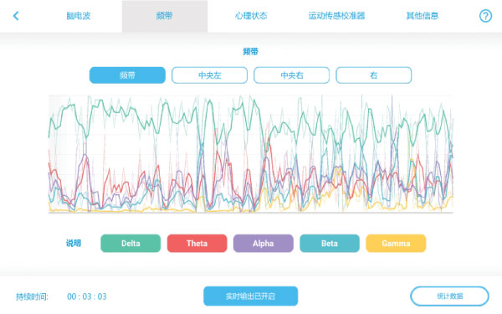Toggle the teal Beta legend swatch

pyautogui.click(x=330, y=243)
